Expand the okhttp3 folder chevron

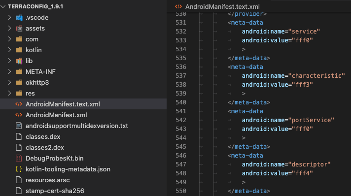[x=9, y=82]
